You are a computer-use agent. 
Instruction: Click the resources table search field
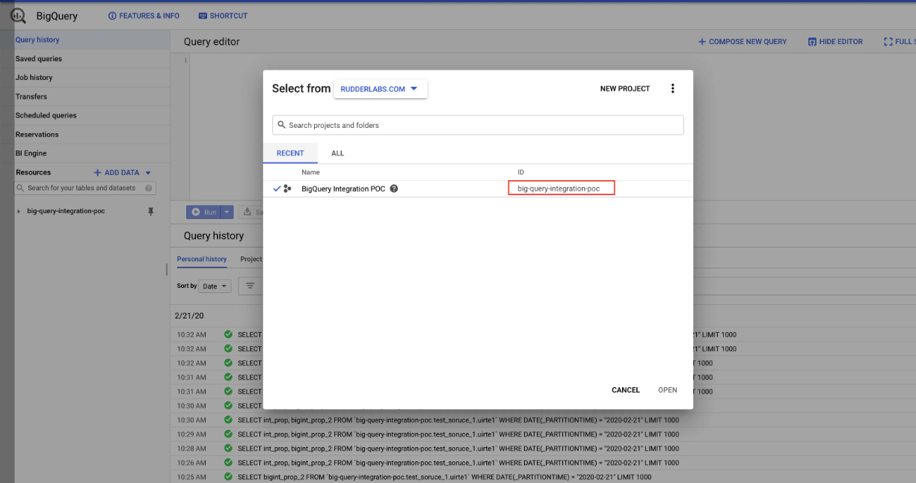(x=86, y=188)
